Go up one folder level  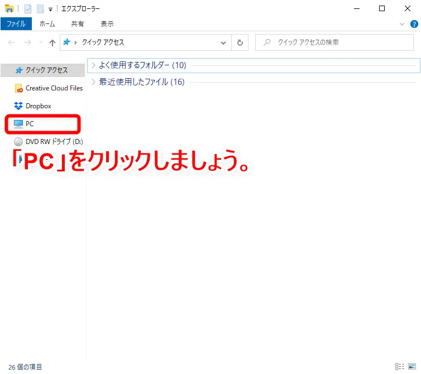click(x=52, y=42)
